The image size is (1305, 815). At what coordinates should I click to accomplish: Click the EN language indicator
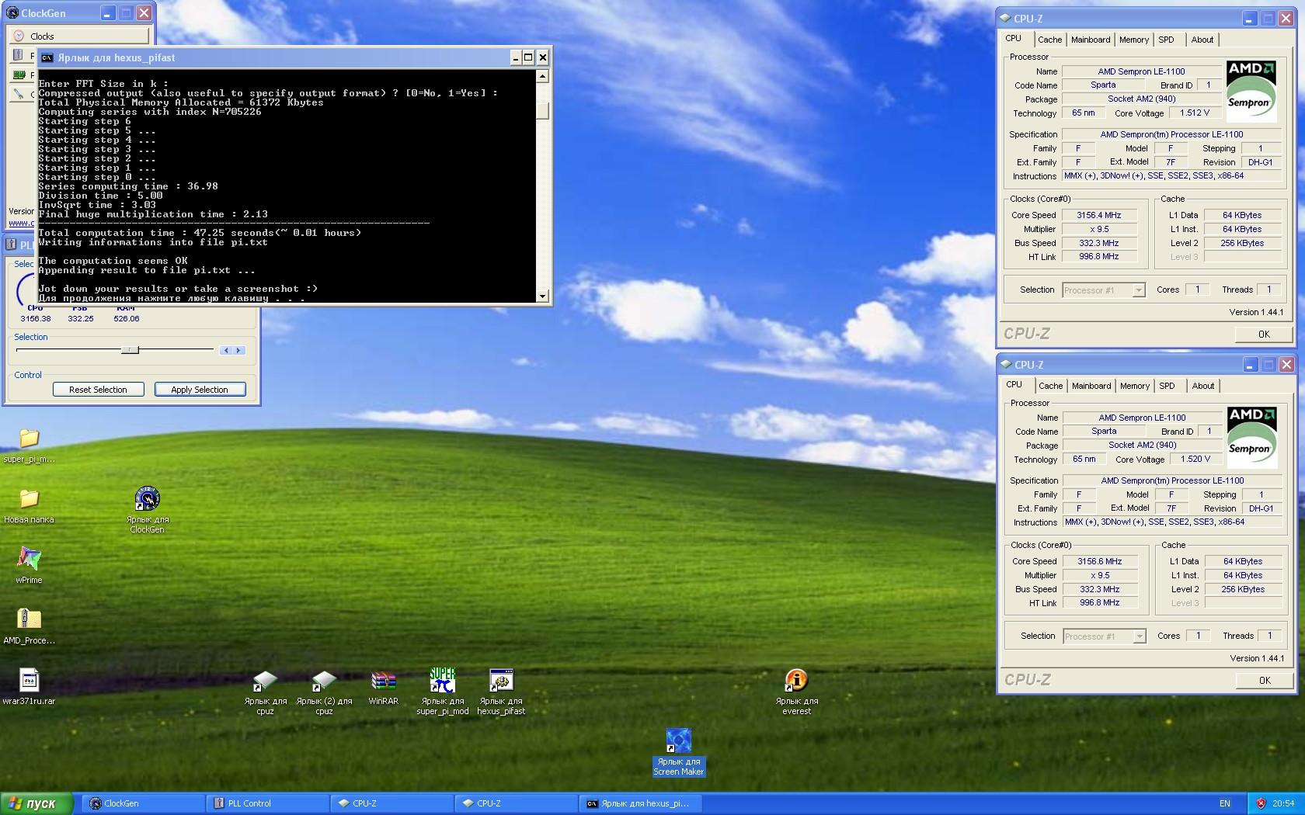click(x=1225, y=803)
